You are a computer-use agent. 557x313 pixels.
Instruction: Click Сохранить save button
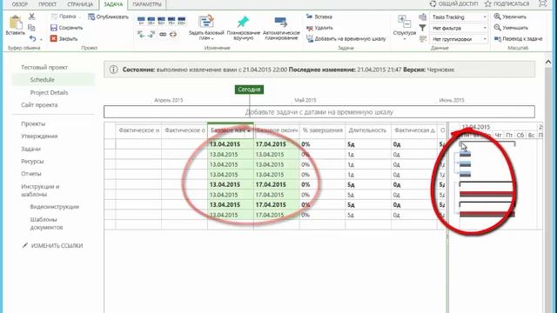[66, 28]
